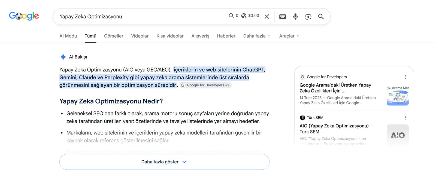The image size is (436, 174).
Task: Click the Google for Developers +2 source chip
Action: 205,85
